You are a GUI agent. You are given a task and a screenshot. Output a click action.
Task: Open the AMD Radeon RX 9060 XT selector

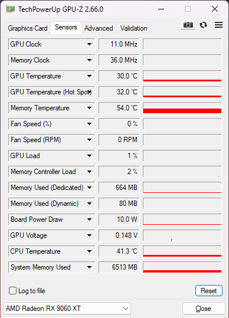(x=67, y=309)
